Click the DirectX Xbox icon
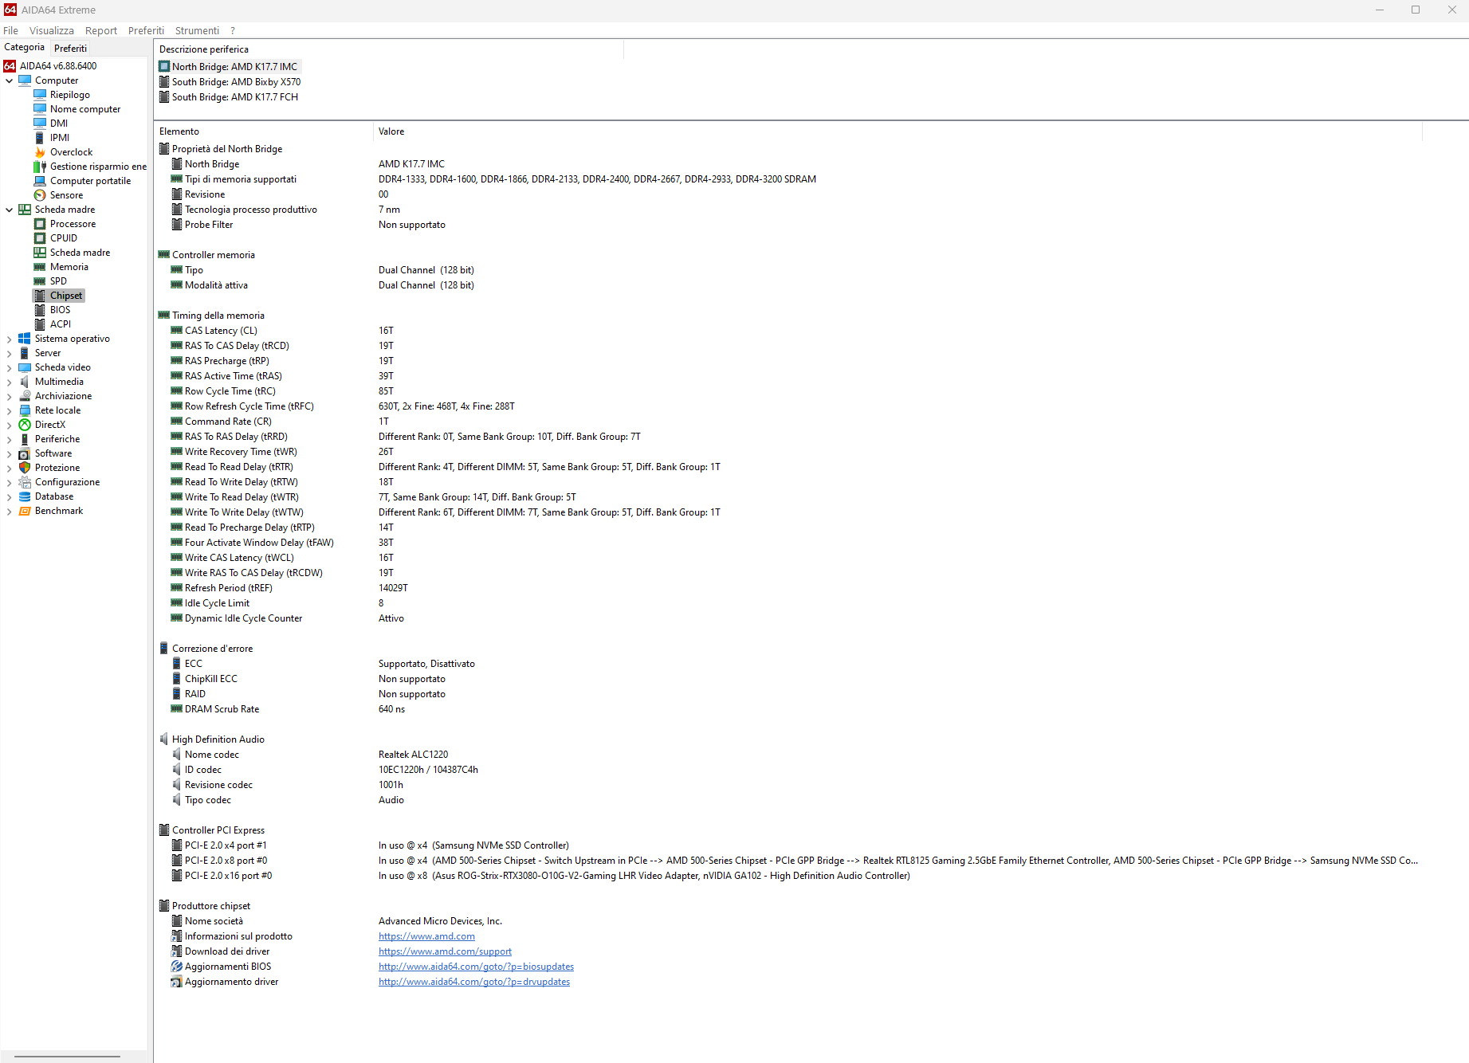 [x=25, y=425]
